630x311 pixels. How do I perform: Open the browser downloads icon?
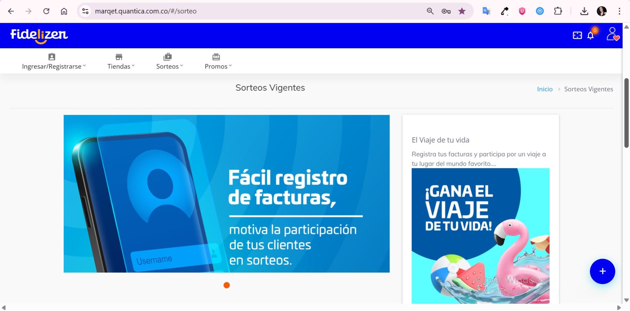(584, 11)
